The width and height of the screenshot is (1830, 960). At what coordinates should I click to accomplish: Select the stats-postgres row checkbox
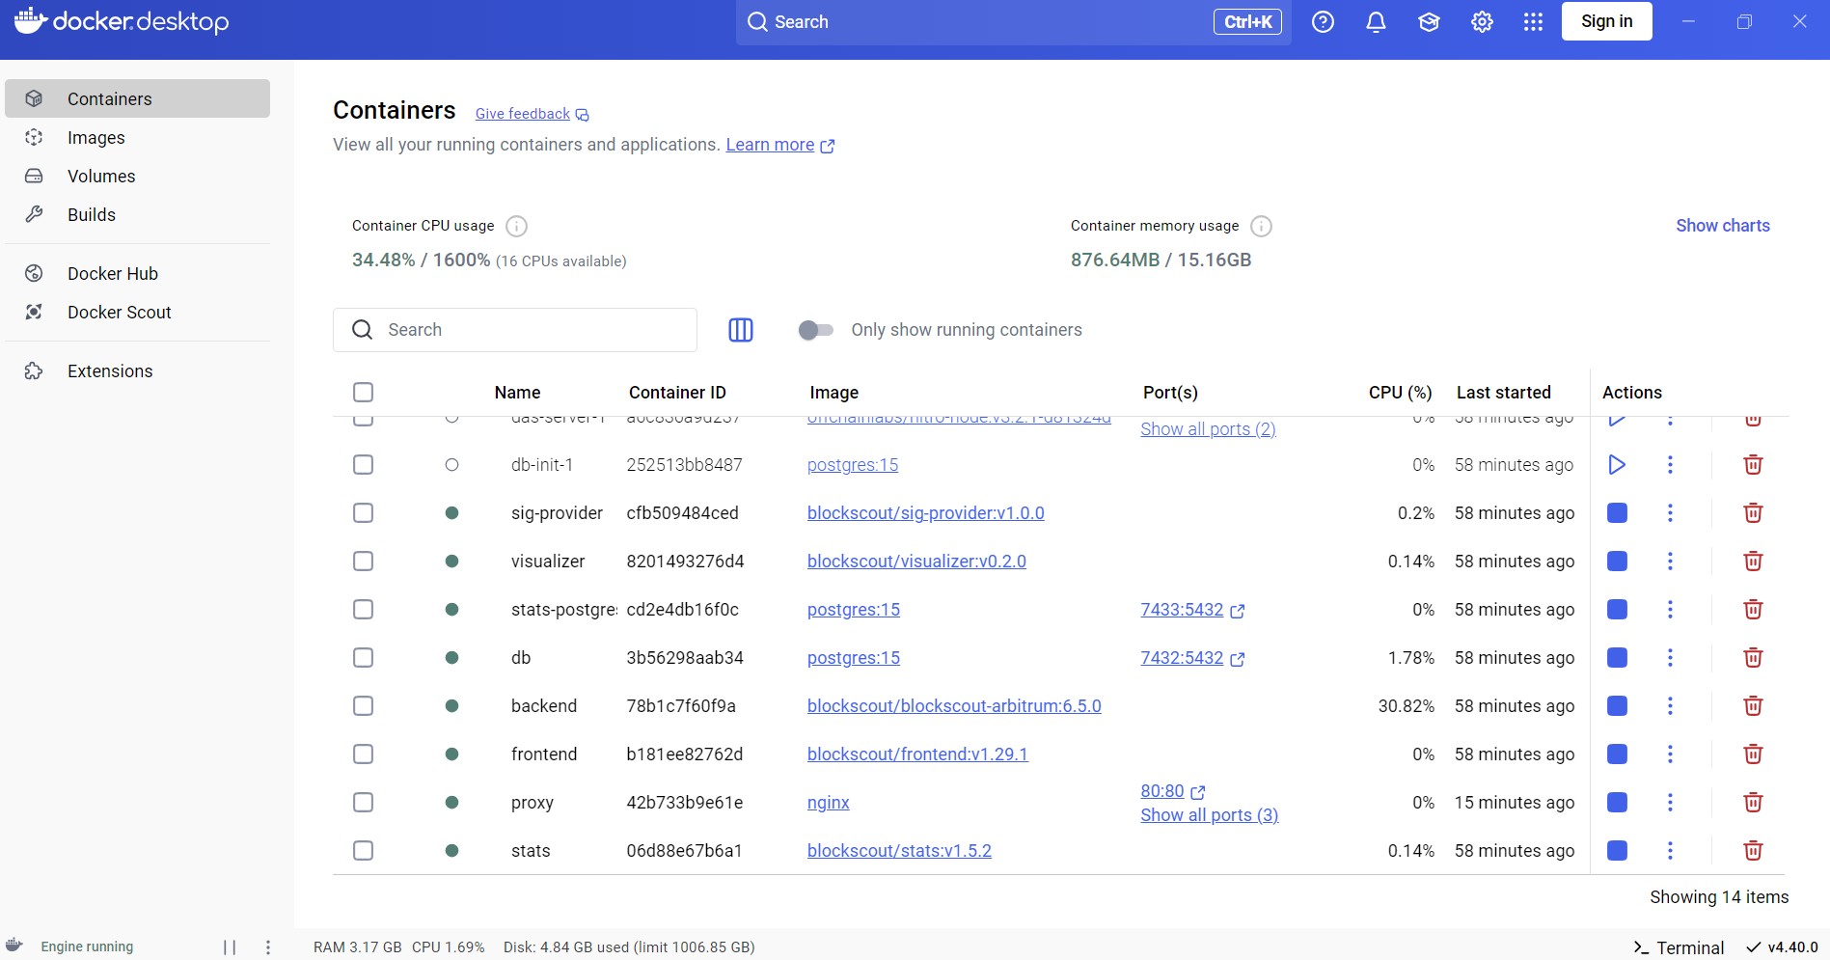pos(363,610)
